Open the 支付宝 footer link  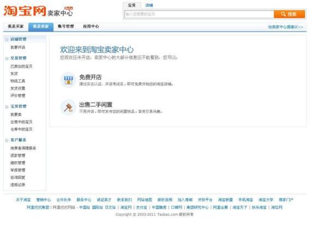(142, 208)
